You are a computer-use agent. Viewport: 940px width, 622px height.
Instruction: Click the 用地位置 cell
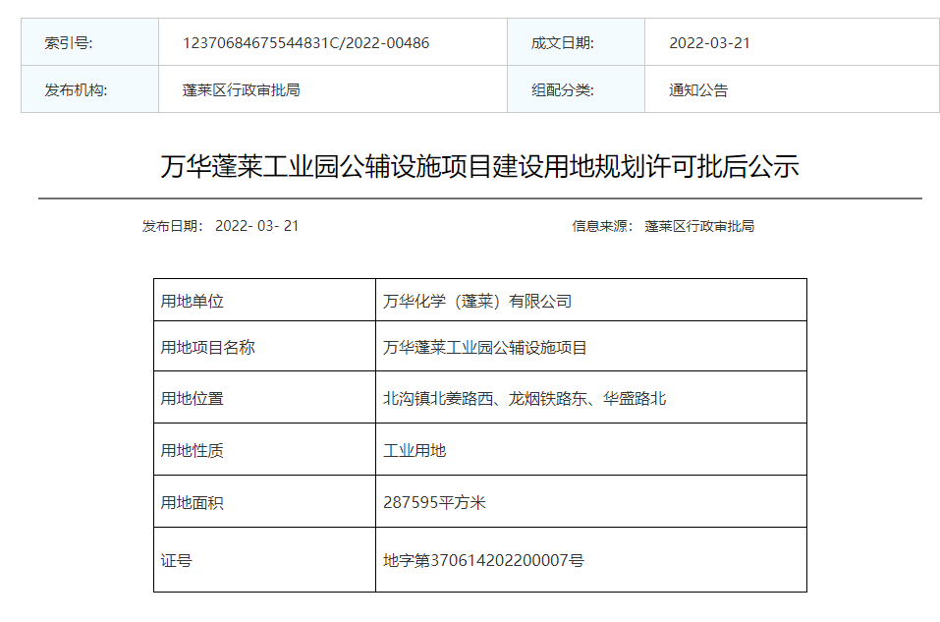[x=264, y=397]
